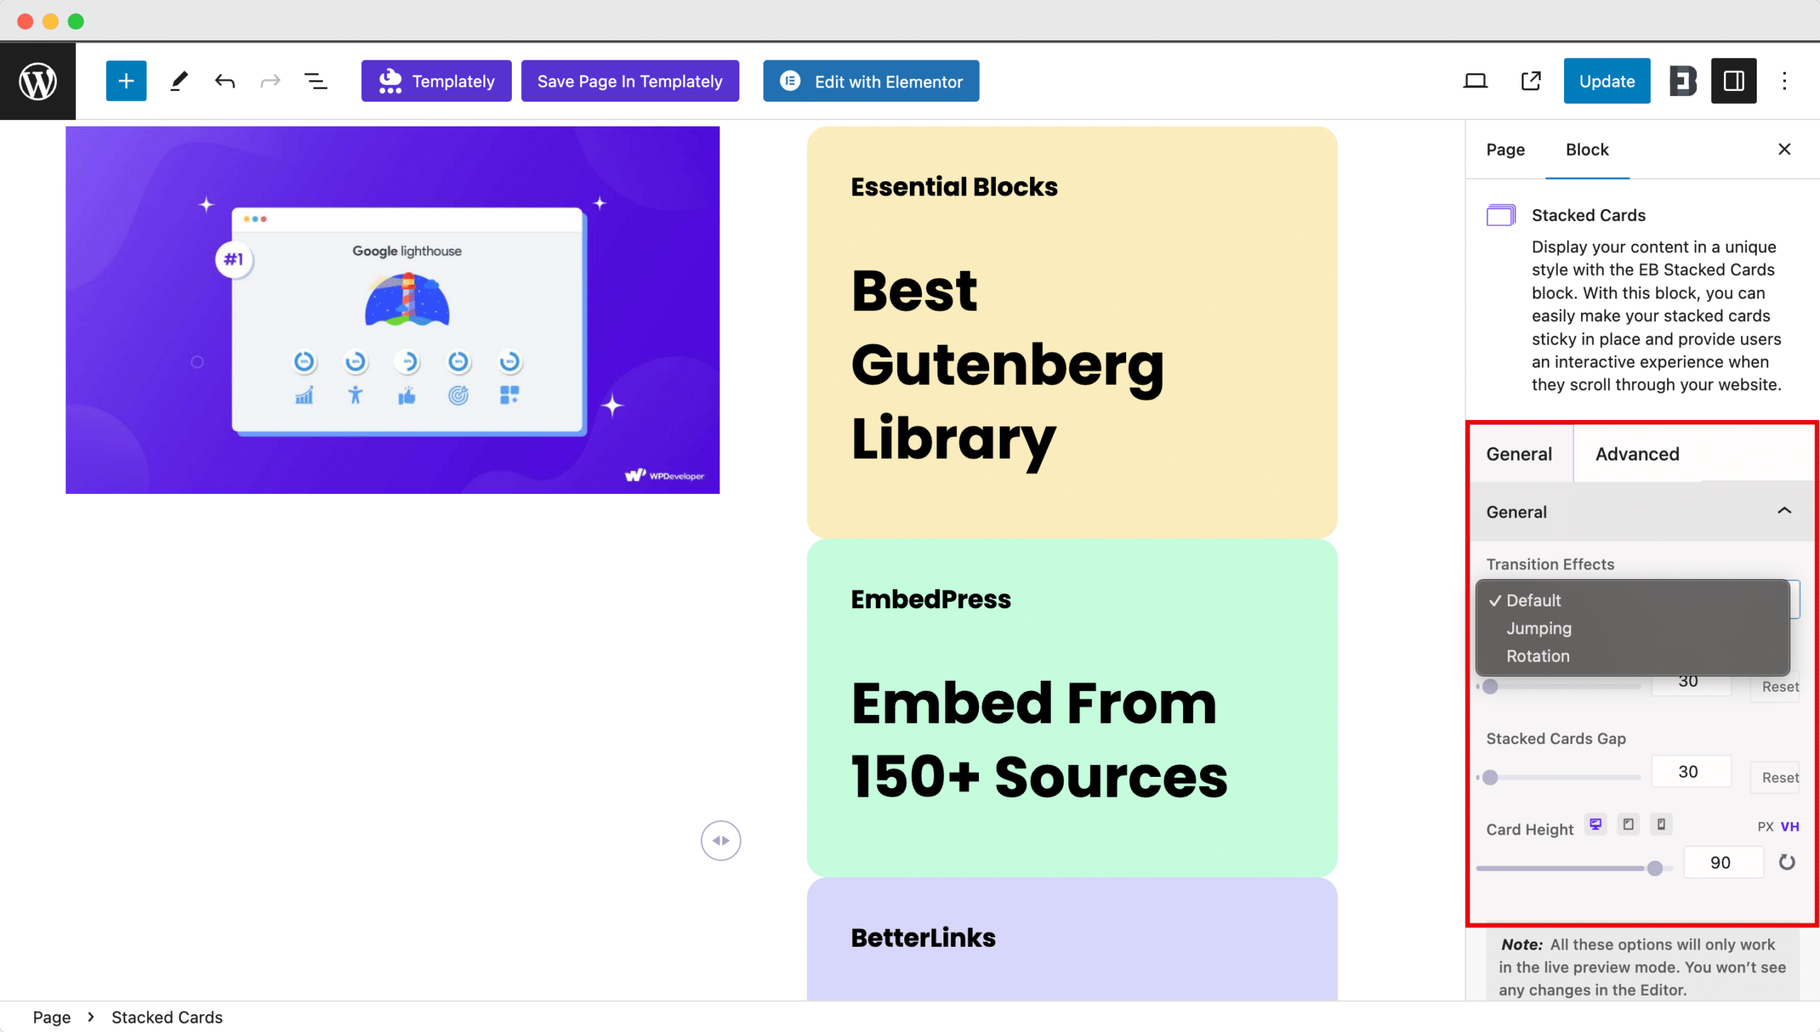Choose Rotation transition effect option
Image resolution: width=1820 pixels, height=1032 pixels.
(1538, 656)
